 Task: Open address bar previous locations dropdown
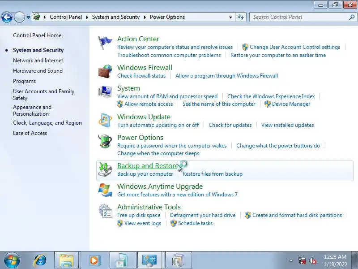230,17
